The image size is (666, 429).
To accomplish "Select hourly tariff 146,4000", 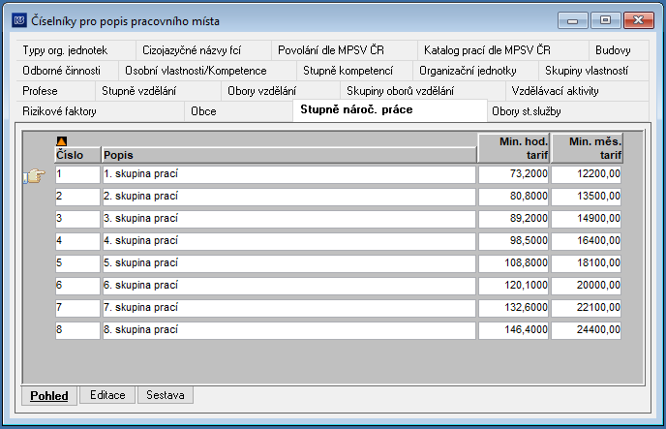I will [514, 330].
